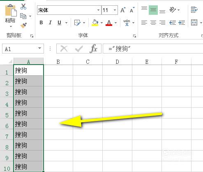This screenshot has width=203, height=172.
Task: Center text horizontally
Action: [x=153, y=23]
